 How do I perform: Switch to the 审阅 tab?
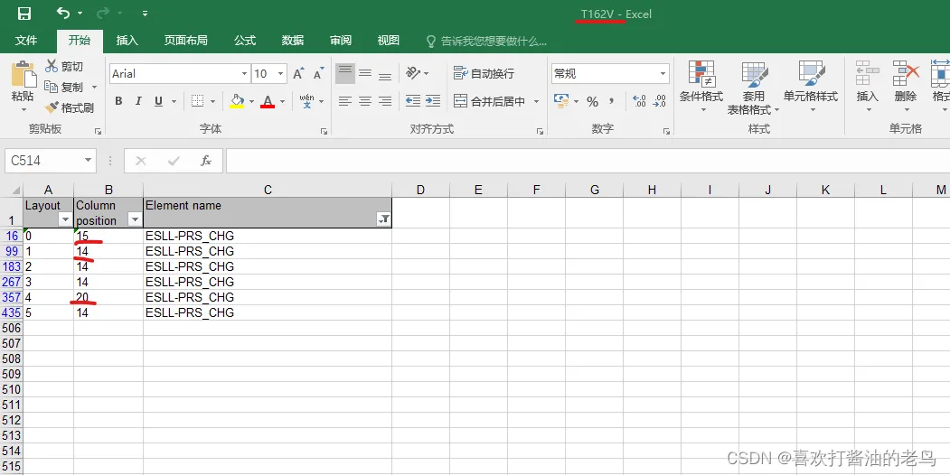(x=341, y=41)
